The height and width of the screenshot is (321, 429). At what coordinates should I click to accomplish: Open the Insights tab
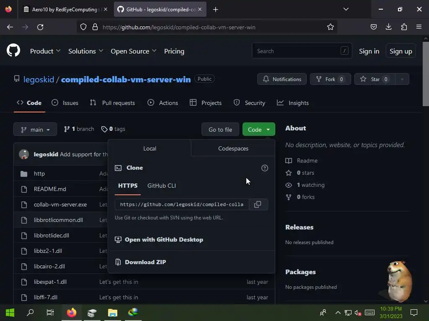(x=293, y=103)
